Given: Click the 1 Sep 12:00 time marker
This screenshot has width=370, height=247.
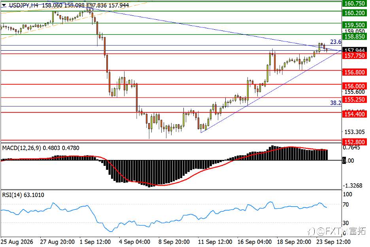Looking at the screenshot, I should pos(95,242).
